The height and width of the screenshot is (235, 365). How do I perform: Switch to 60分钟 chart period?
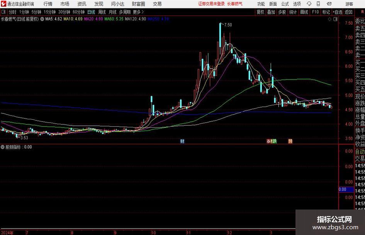(x=79, y=12)
